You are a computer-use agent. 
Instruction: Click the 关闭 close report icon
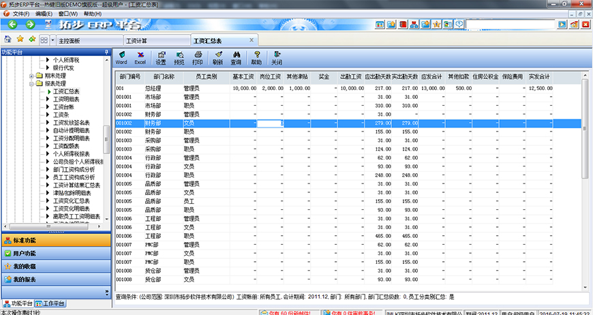(277, 57)
